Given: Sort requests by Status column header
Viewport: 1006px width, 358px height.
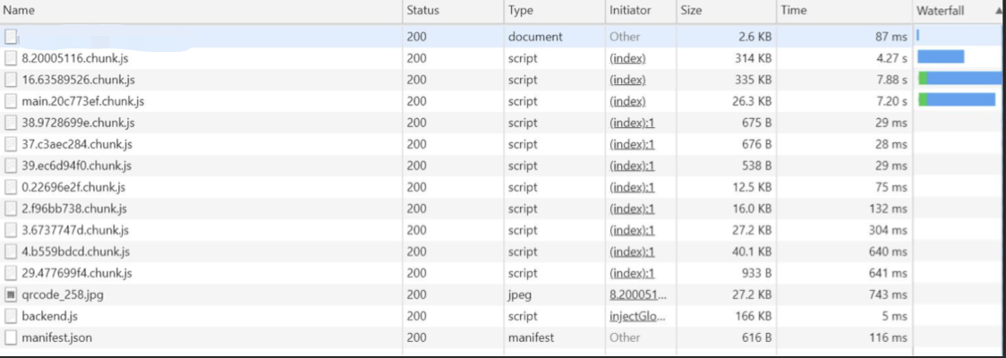Looking at the screenshot, I should click(422, 11).
